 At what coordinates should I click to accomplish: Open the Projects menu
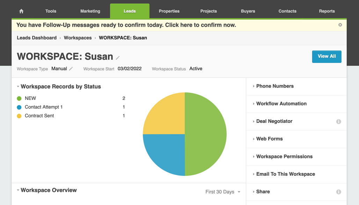point(208,11)
